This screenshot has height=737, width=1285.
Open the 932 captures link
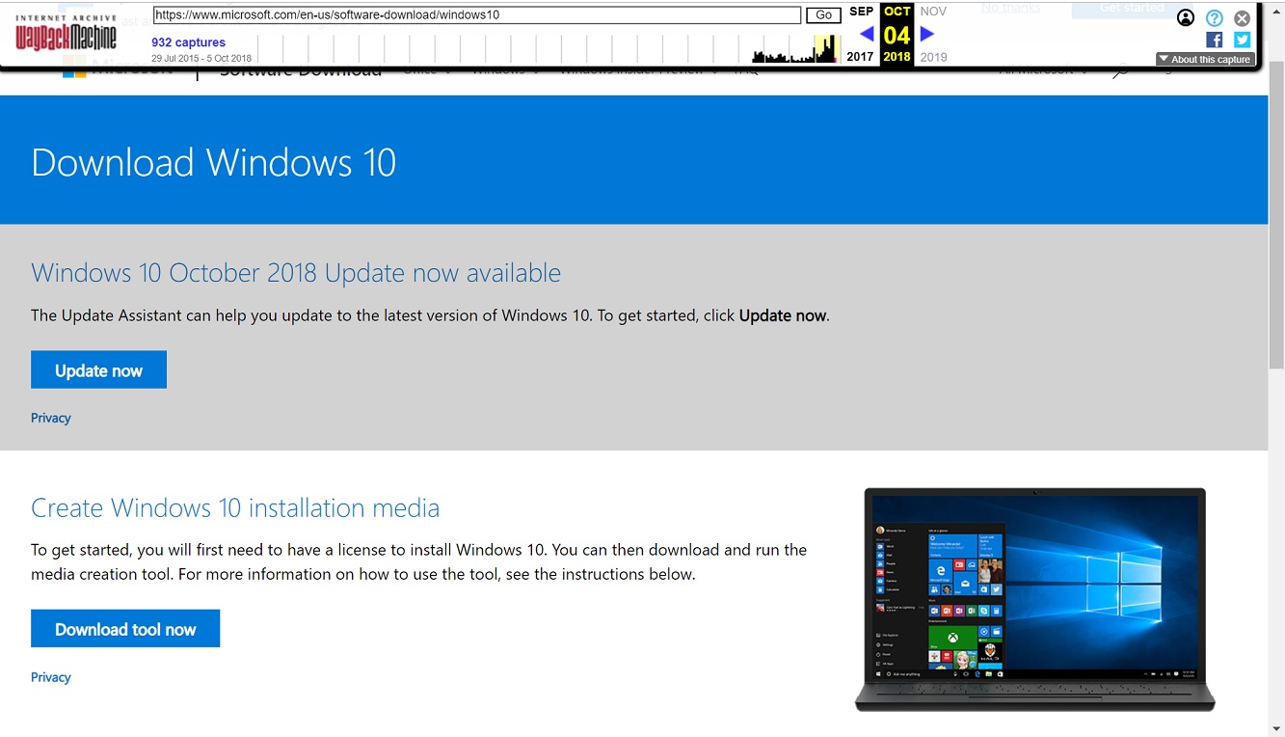click(188, 42)
